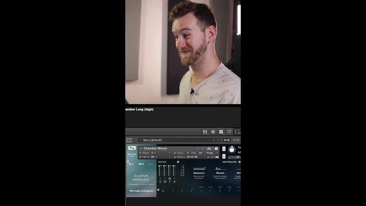
Task: Select the whole-note long articulation
Action: (163, 191)
